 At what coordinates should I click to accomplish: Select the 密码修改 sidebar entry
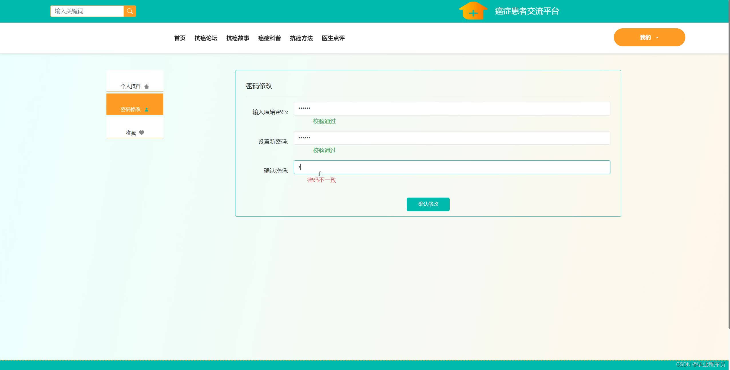pos(135,104)
